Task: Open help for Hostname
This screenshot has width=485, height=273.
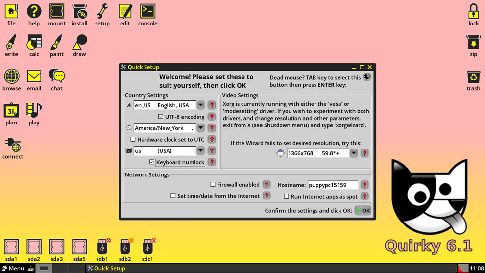Action: click(364, 185)
